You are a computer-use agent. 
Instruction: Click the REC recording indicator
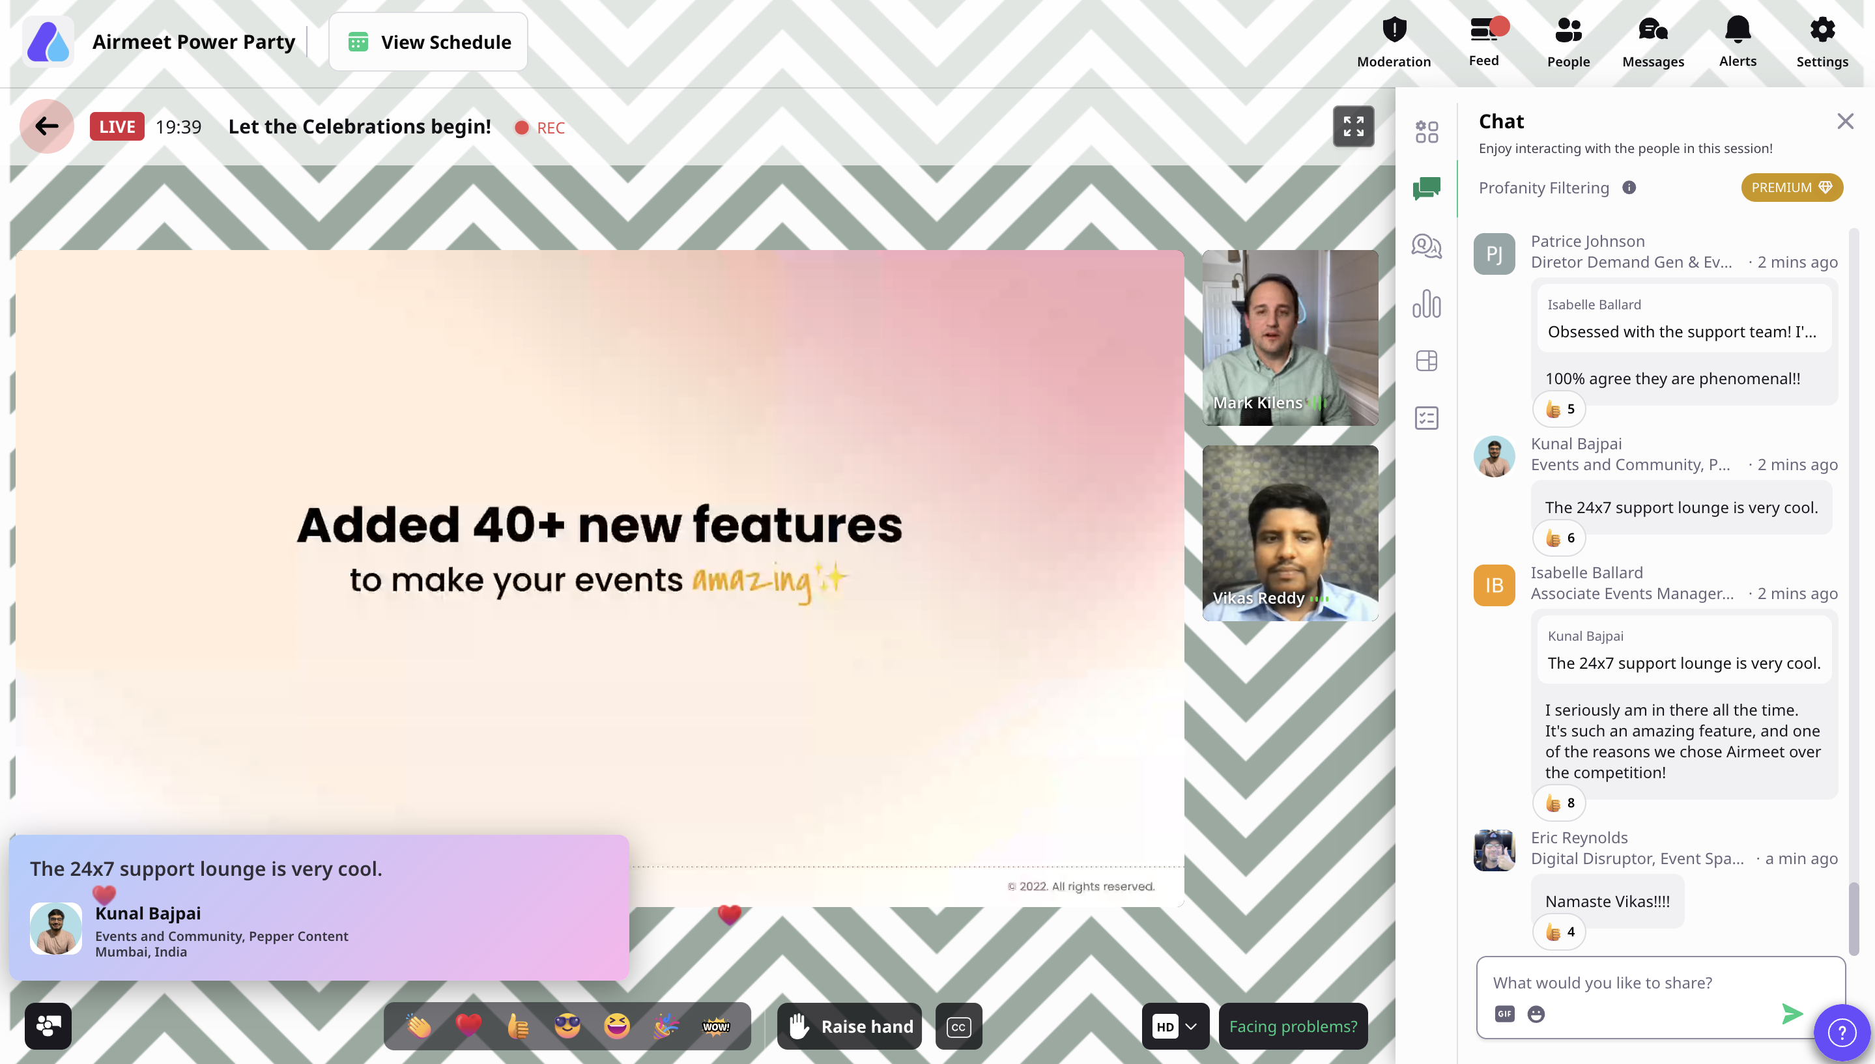click(x=539, y=128)
